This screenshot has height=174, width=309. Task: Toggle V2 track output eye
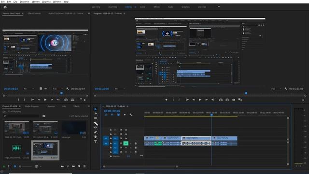(126, 134)
